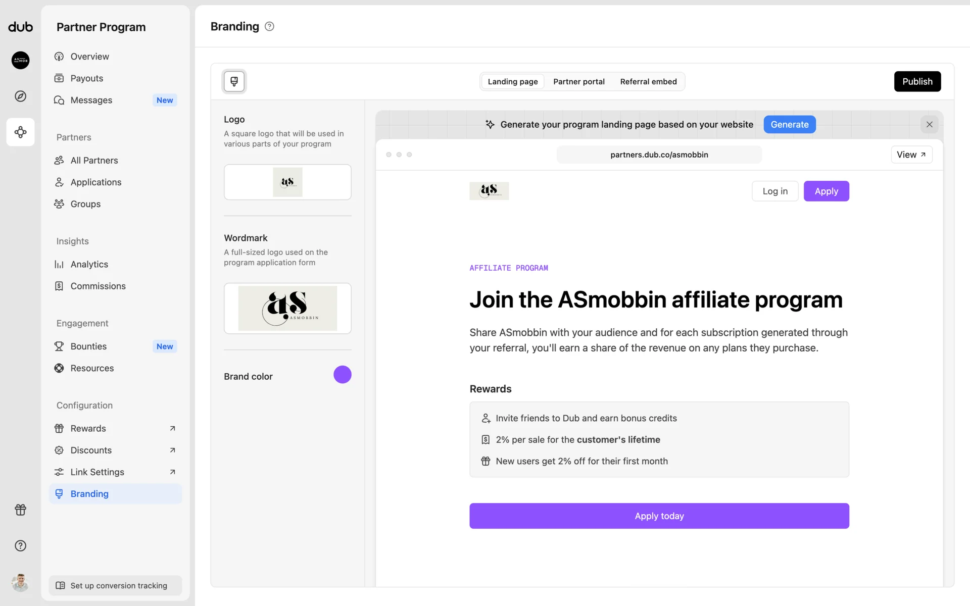
Task: Switch to the Partner portal tab
Action: coord(578,82)
